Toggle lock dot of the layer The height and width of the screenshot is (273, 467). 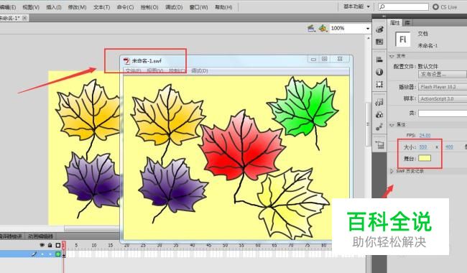click(50, 254)
